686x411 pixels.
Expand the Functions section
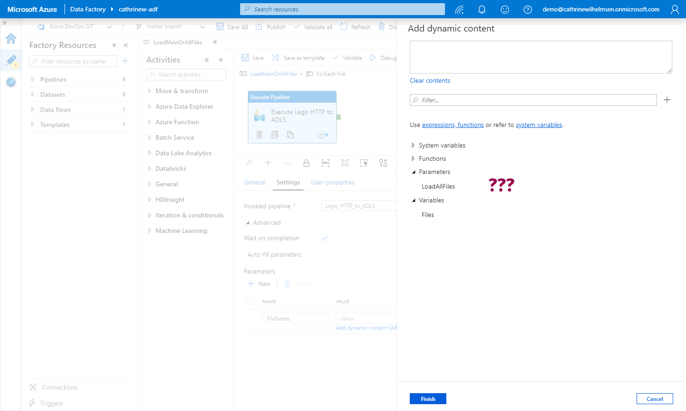click(413, 158)
